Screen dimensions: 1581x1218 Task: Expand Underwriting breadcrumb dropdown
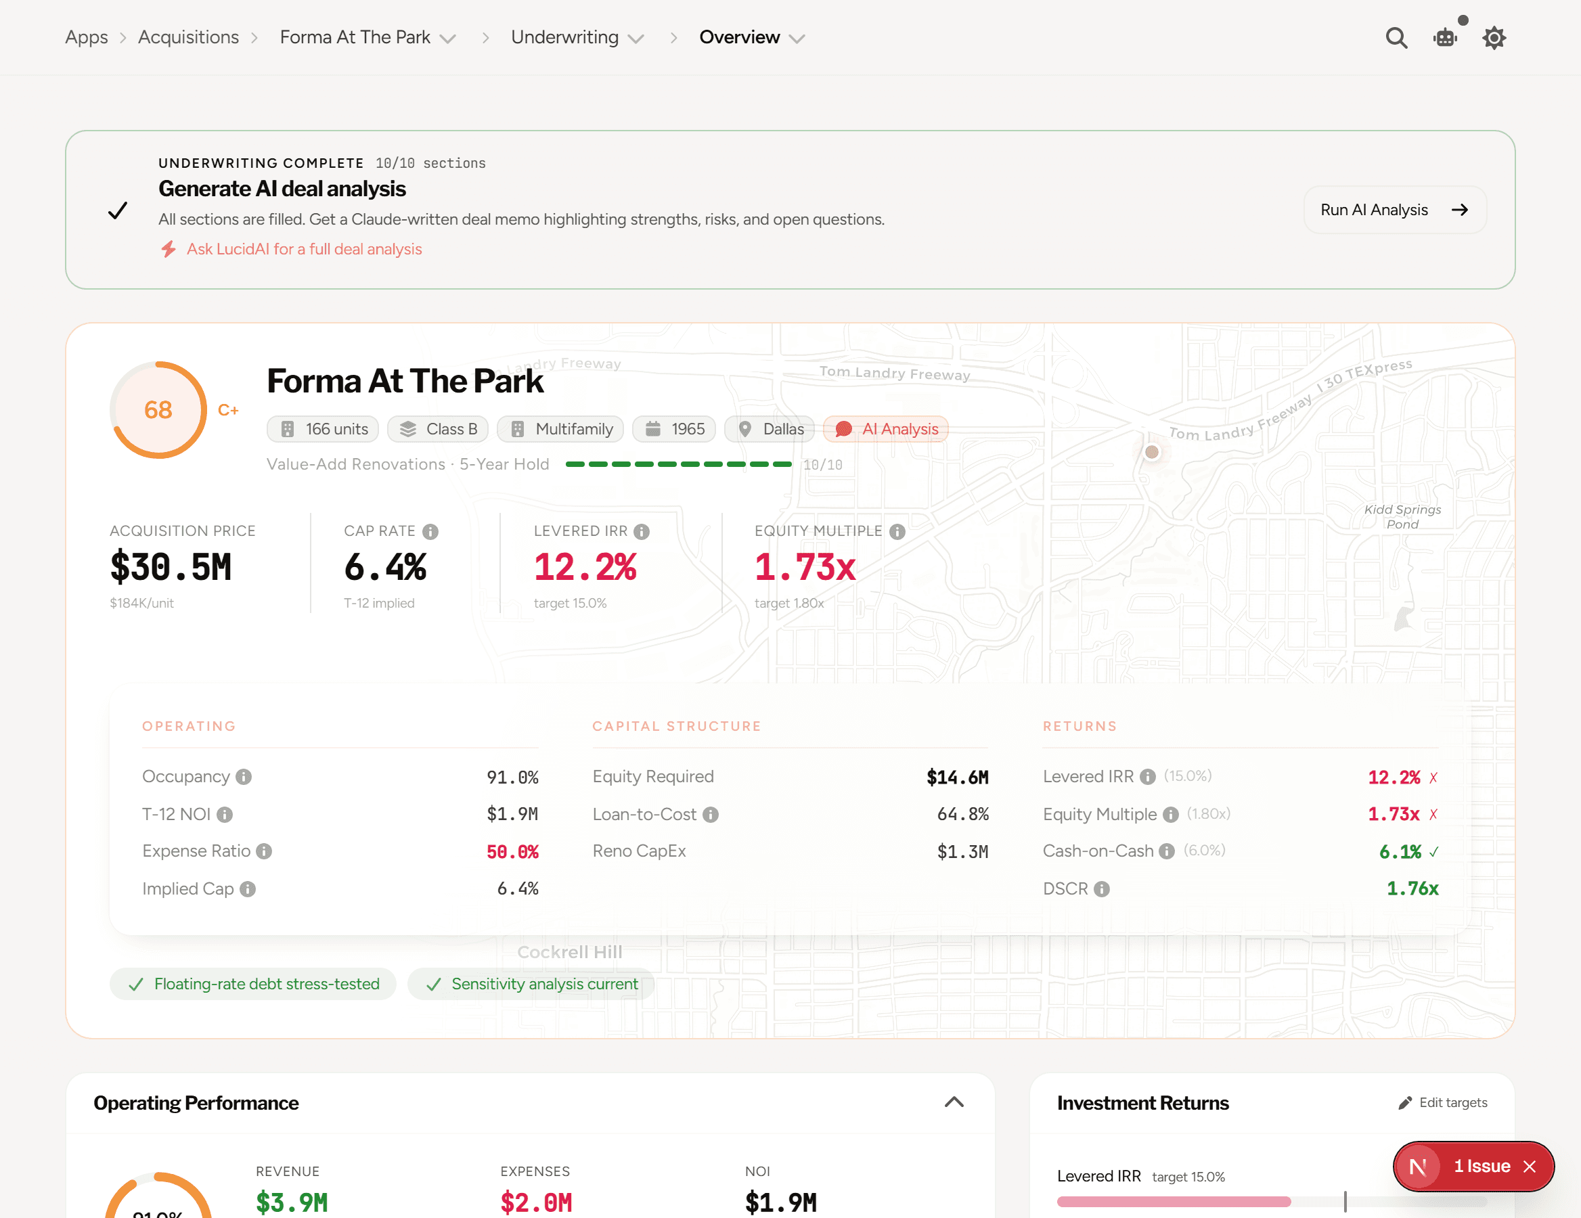[x=636, y=39]
